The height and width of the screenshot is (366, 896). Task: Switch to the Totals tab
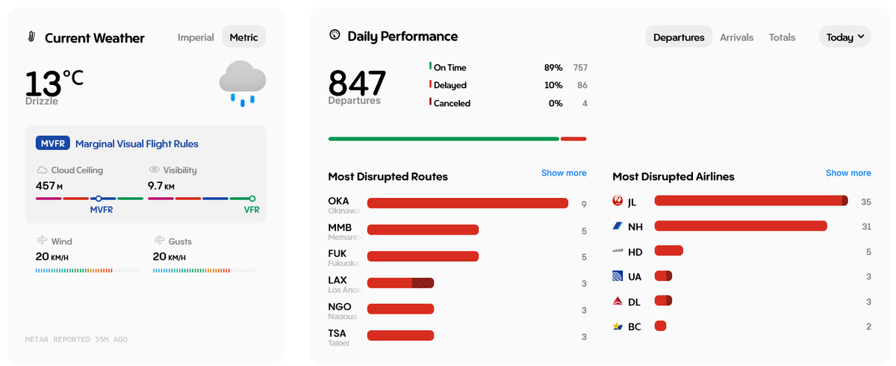(x=782, y=37)
